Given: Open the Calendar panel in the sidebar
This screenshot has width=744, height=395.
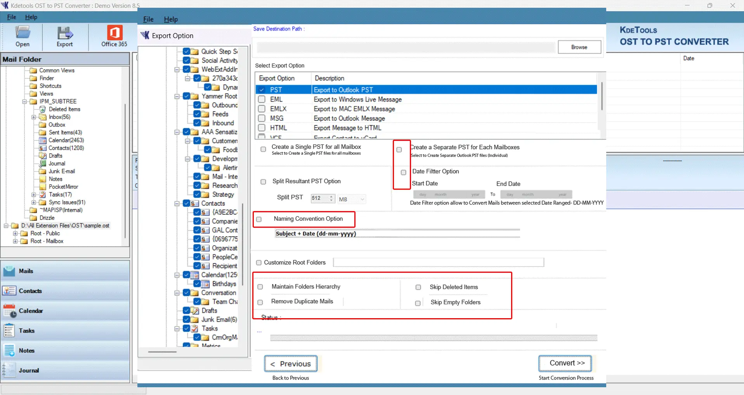Looking at the screenshot, I should [x=65, y=311].
